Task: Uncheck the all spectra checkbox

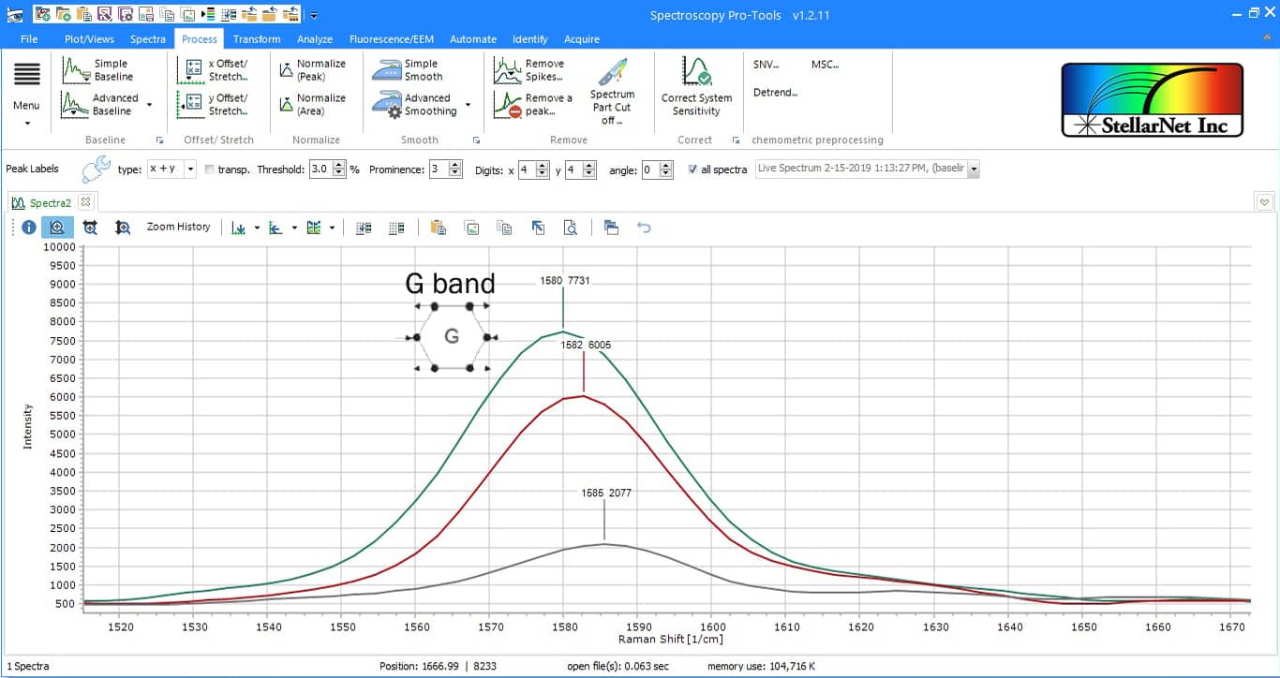Action: [x=692, y=169]
